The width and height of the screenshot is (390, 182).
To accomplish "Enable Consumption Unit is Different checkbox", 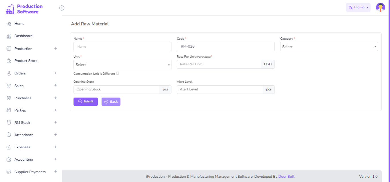I will tap(118, 73).
